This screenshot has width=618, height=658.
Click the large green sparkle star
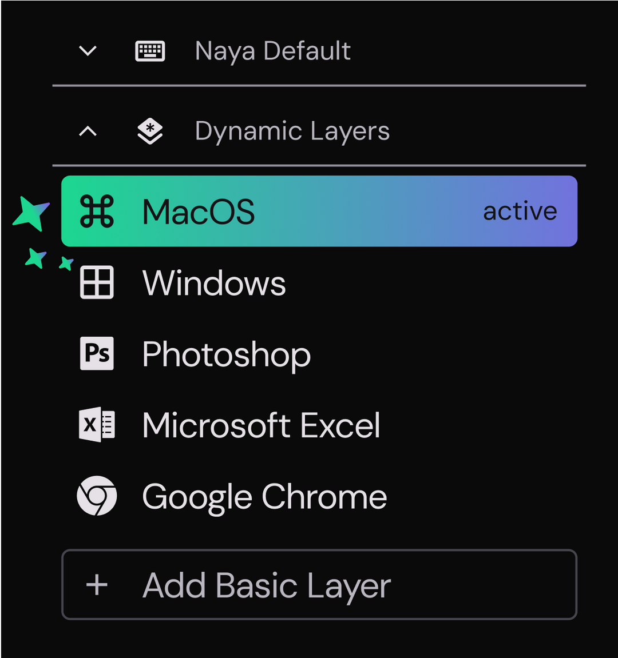point(31,213)
